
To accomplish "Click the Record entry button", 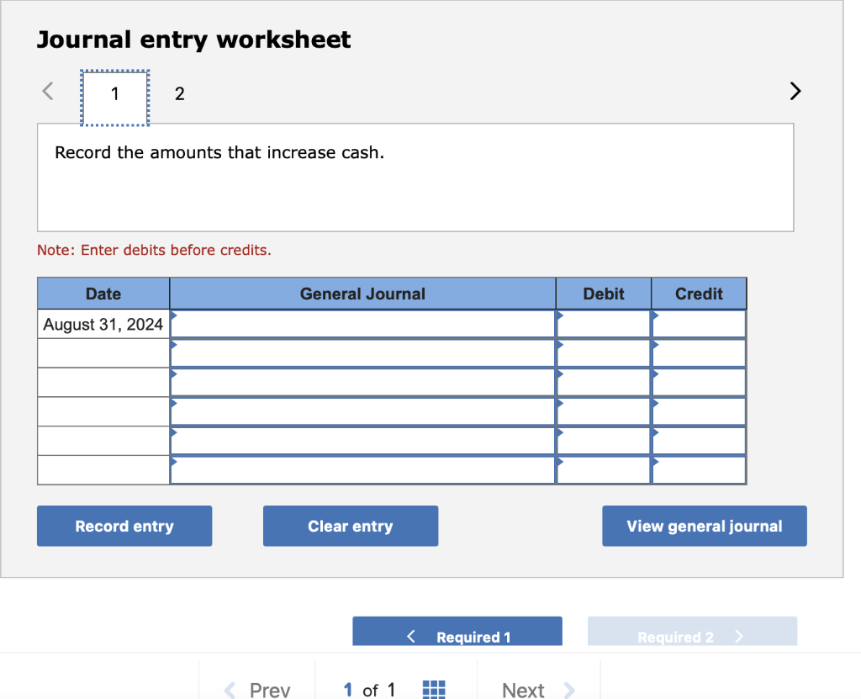I will click(x=124, y=526).
